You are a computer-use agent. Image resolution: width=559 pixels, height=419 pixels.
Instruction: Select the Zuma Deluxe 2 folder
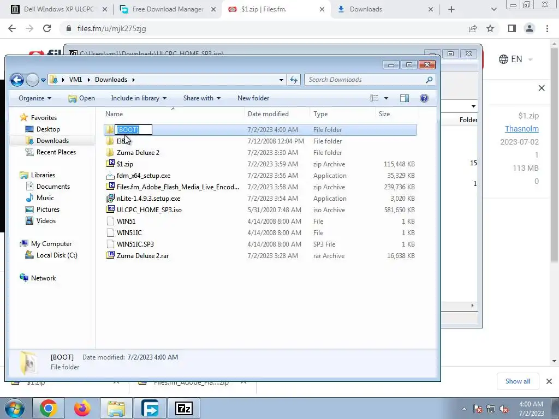click(x=138, y=153)
